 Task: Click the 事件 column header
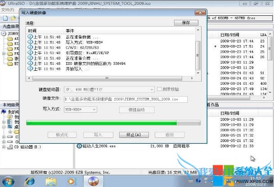point(70,31)
